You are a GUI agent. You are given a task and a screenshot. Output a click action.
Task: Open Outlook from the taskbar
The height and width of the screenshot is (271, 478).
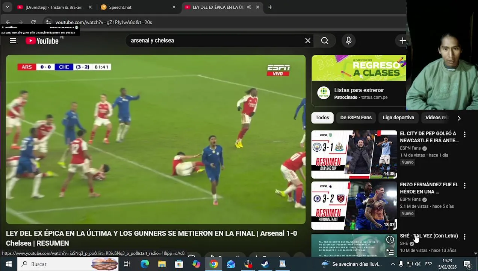coord(231,264)
